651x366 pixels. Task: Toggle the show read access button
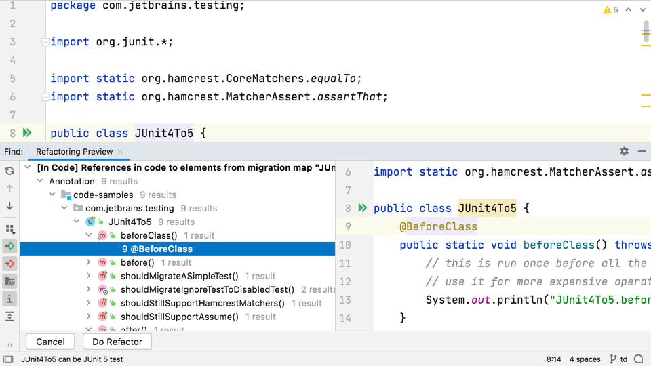click(x=9, y=246)
